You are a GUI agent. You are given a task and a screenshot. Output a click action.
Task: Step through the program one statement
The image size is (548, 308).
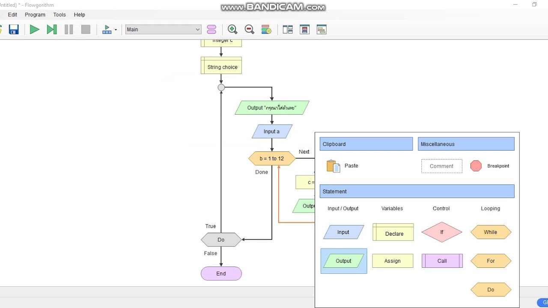coord(52,30)
